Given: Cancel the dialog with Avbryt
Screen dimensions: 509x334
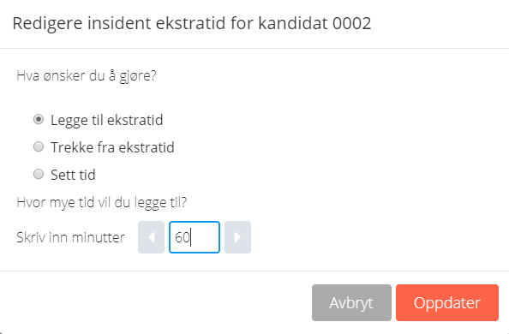Looking at the screenshot, I should 351,303.
